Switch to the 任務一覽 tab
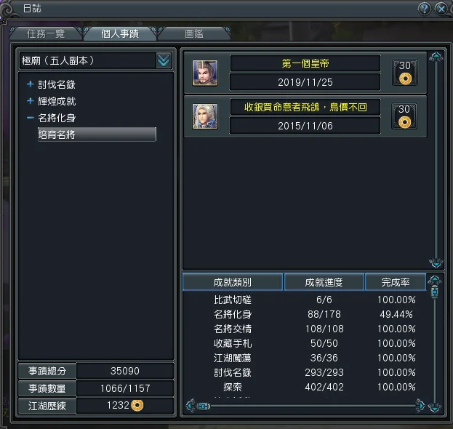Viewport: 453px width, 429px height. [46, 33]
